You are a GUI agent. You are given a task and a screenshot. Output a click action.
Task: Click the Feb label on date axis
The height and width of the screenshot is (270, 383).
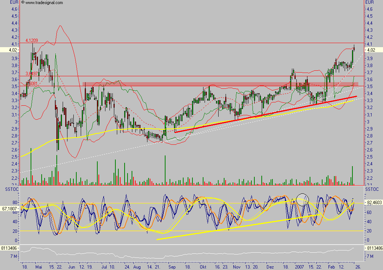[331, 267]
